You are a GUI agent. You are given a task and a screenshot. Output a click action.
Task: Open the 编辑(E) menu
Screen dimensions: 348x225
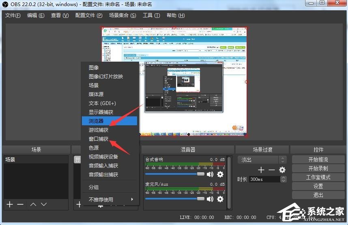click(x=36, y=15)
